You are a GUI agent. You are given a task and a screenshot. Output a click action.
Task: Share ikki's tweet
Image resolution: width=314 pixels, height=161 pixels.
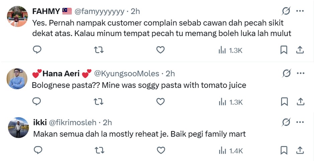[300, 151]
